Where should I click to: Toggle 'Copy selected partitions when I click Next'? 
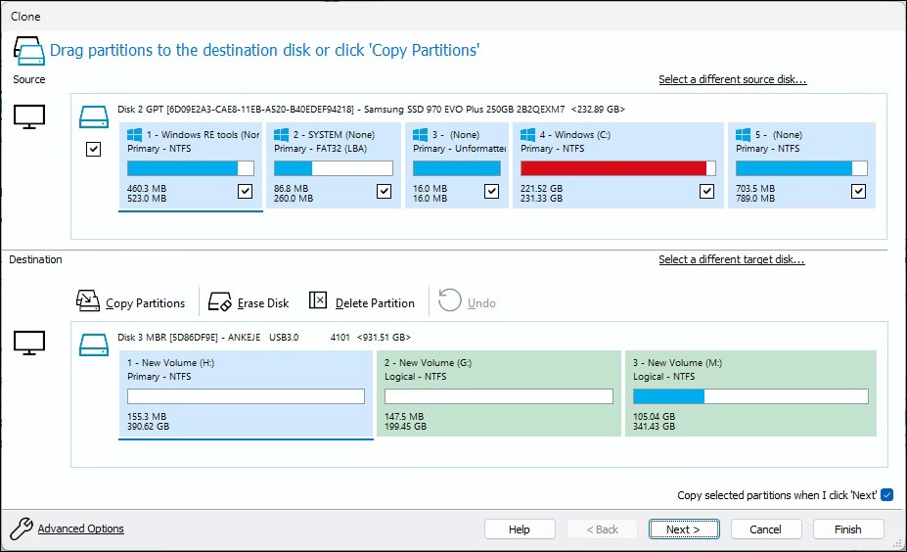[886, 495]
